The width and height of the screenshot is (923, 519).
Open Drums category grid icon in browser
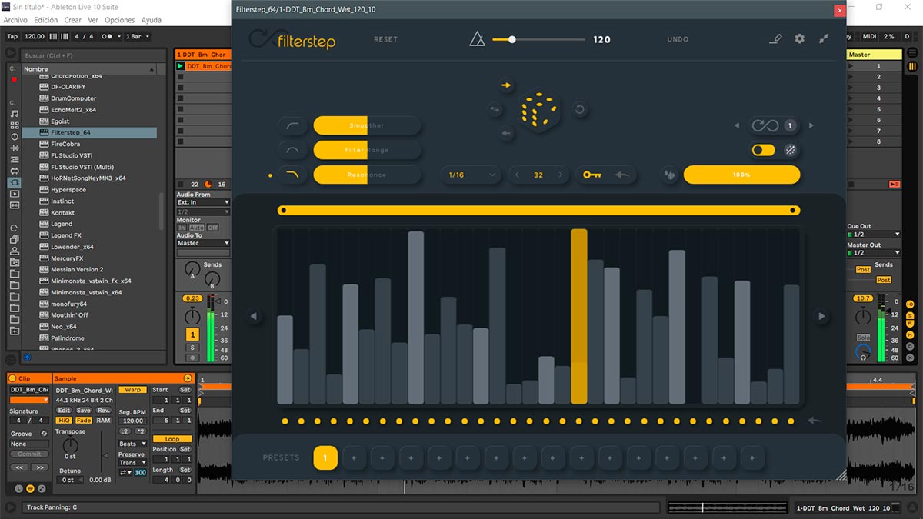14,125
